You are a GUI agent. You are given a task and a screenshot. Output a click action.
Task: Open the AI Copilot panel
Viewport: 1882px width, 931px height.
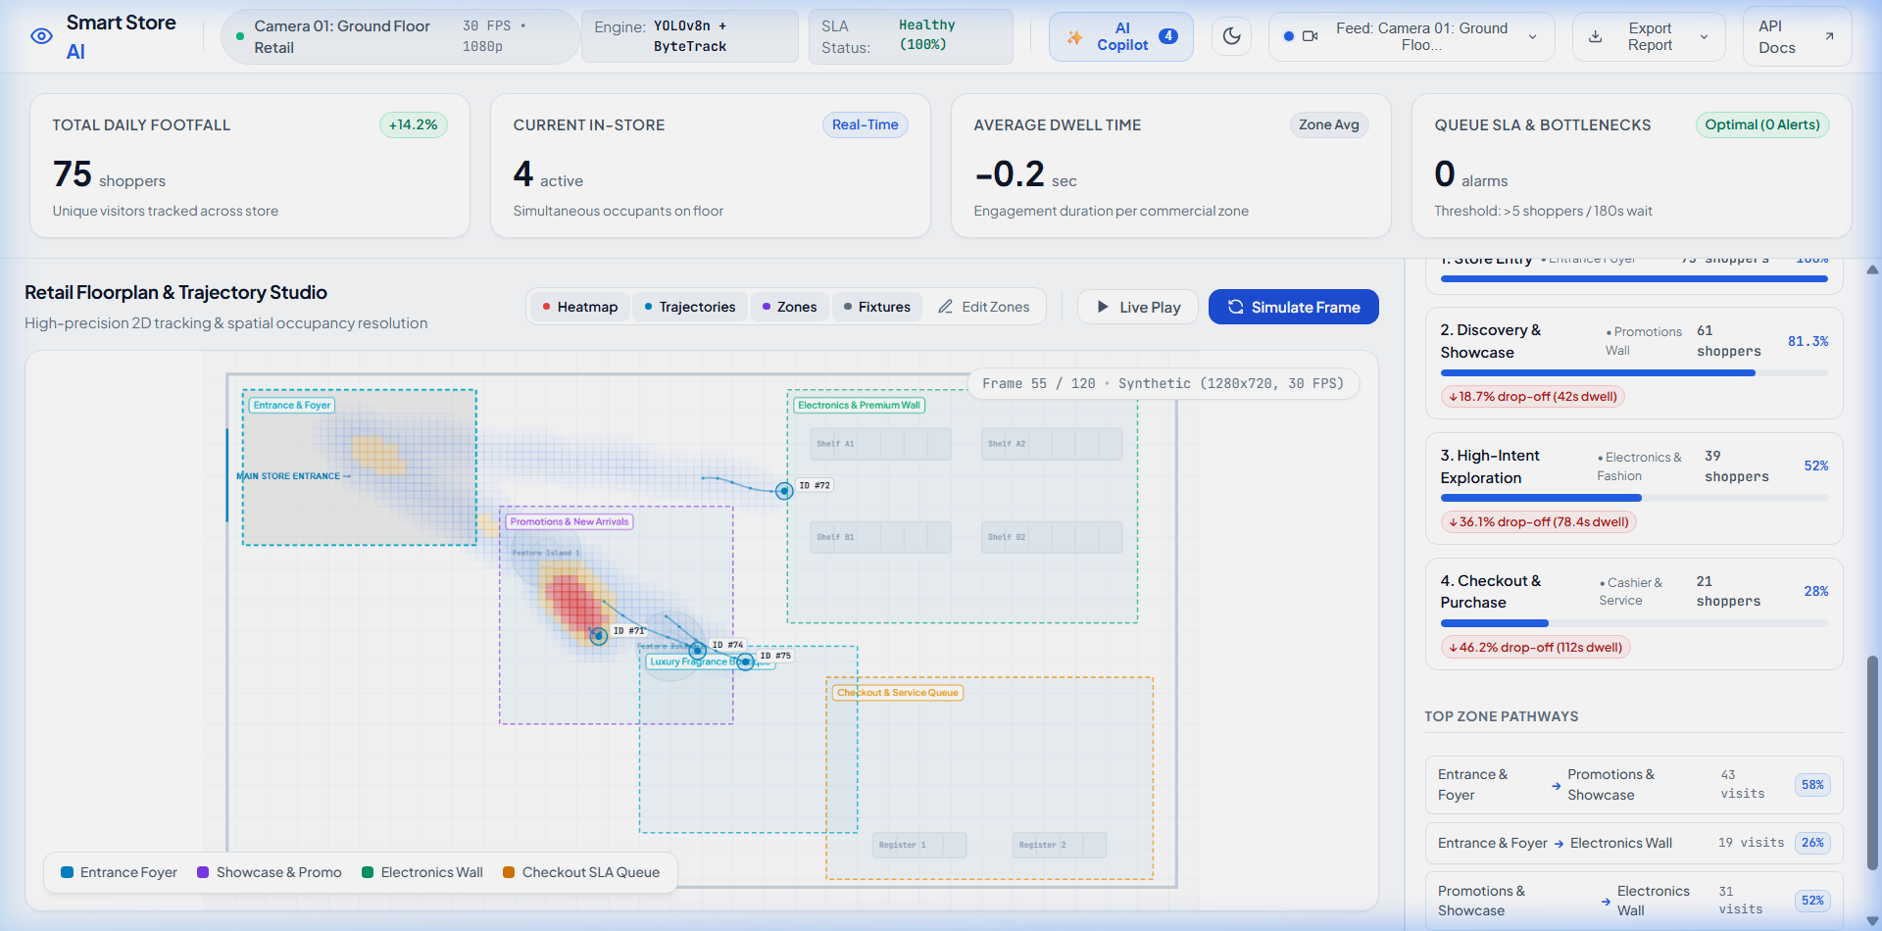1121,36
